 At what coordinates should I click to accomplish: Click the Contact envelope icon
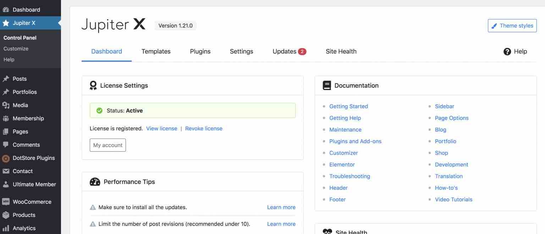6,171
